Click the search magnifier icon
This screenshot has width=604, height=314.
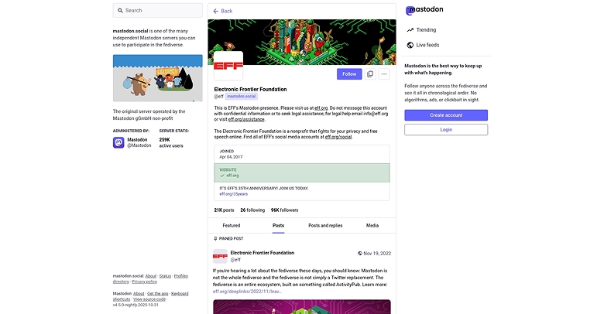pos(119,10)
